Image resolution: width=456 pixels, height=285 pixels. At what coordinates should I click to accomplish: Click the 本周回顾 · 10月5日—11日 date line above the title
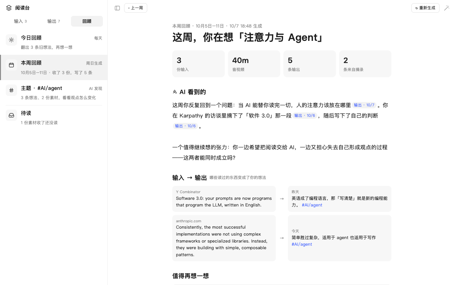tap(217, 26)
